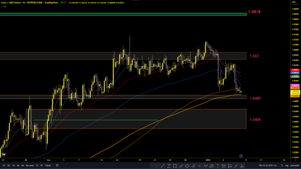Click the red 1.06023 price axis tag
Screen dimensions: 301x169
click(295, 70)
